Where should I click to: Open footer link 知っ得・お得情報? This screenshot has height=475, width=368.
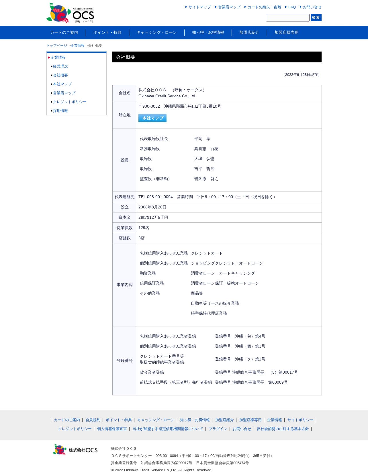tap(195, 420)
